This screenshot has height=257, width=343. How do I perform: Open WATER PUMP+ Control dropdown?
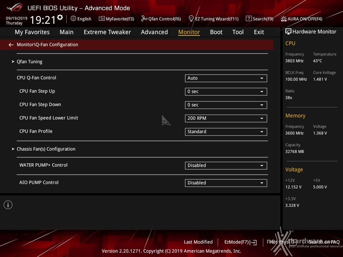(226, 165)
